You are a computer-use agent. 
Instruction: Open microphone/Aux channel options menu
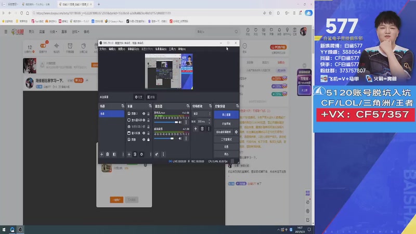186,122
